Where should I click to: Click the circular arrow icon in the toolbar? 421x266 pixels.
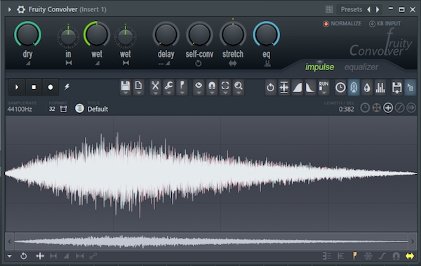pyautogui.click(x=270, y=87)
